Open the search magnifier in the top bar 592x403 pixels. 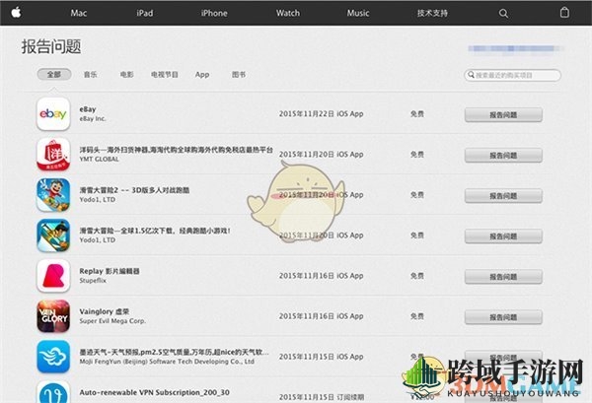503,13
